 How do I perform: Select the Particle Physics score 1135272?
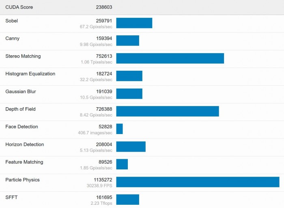click(103, 180)
